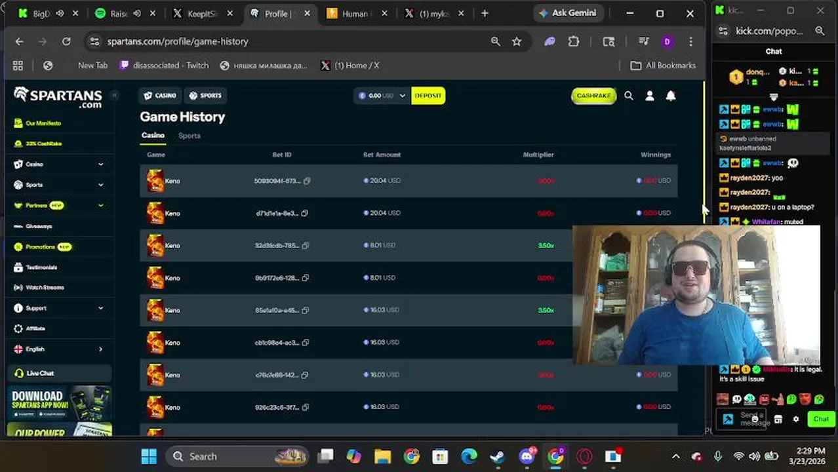Click the Download Spartans App banner
Image resolution: width=838 pixels, height=472 pixels.
60,403
